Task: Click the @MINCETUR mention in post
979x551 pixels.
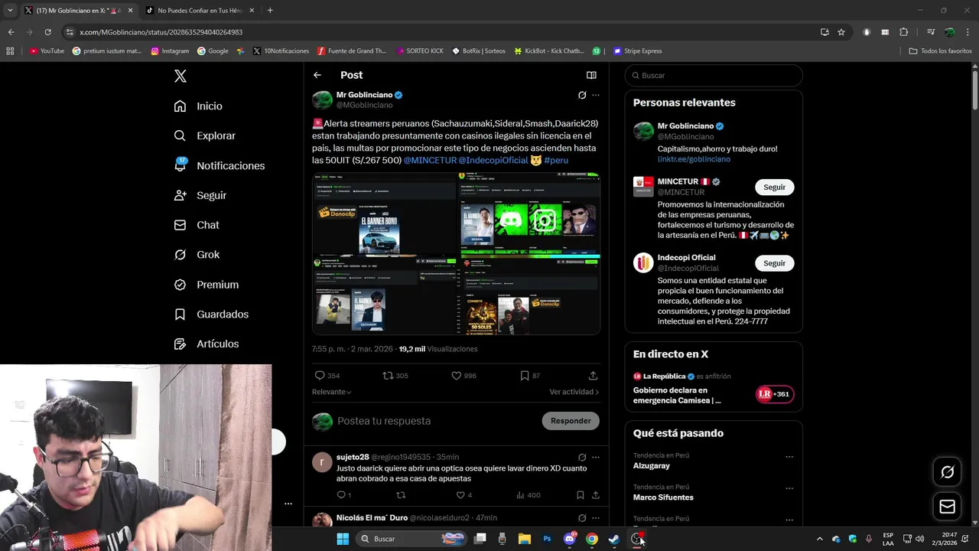Action: point(429,160)
